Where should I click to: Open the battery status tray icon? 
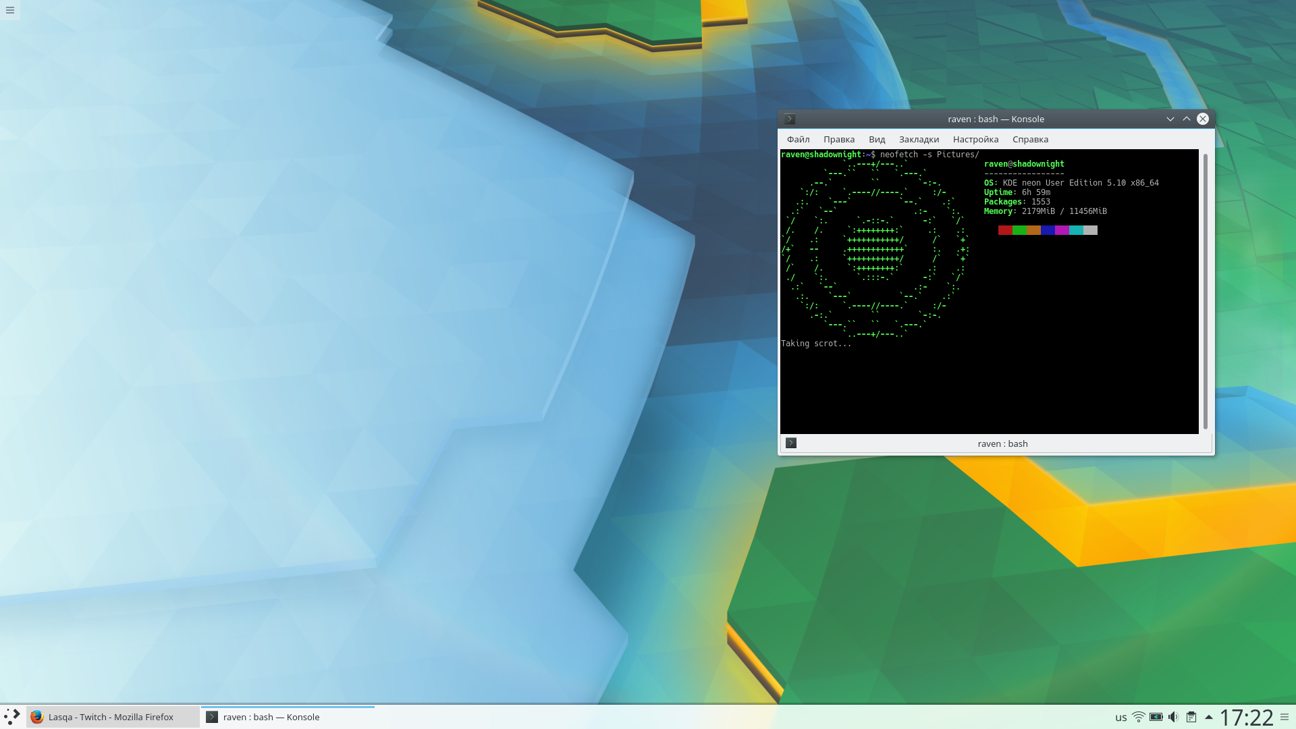coord(1156,717)
